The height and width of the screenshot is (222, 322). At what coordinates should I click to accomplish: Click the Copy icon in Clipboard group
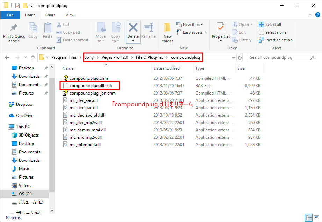point(33,28)
